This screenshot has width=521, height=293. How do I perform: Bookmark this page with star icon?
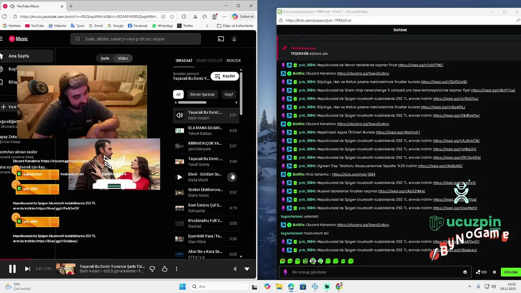point(172,17)
